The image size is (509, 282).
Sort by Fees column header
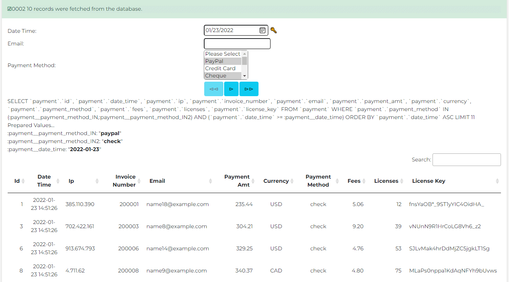[354, 181]
